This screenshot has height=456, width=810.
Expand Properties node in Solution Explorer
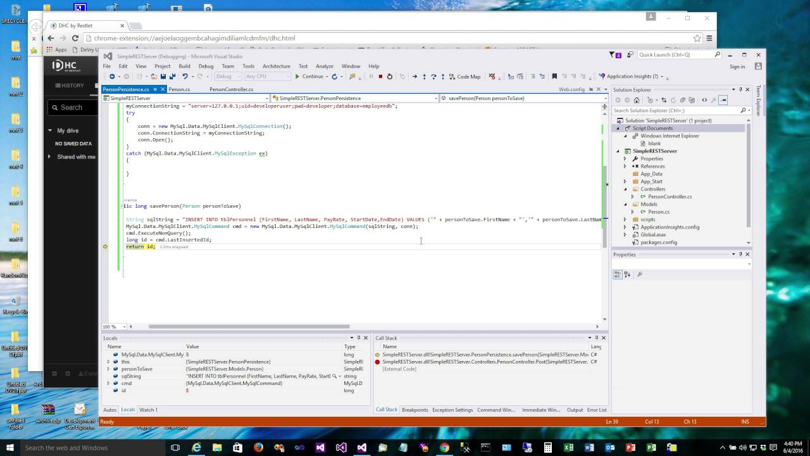[626, 159]
